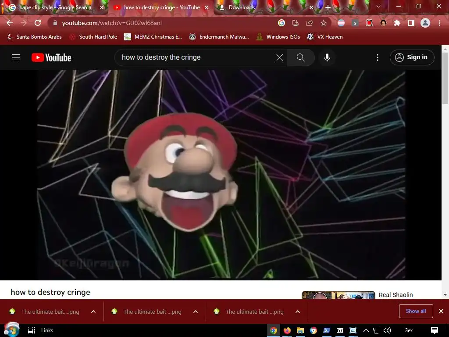Click Show all downloads button
Viewport: 449px width, 337px height.
coord(416,311)
